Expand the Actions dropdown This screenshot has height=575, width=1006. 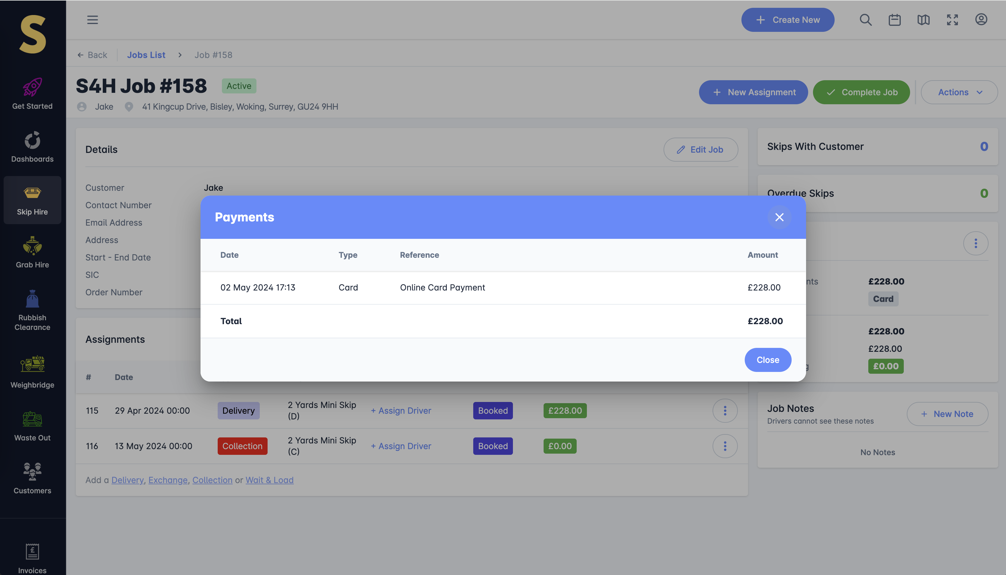point(959,92)
